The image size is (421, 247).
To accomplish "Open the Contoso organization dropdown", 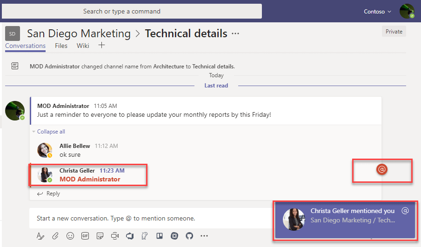I will (x=377, y=11).
